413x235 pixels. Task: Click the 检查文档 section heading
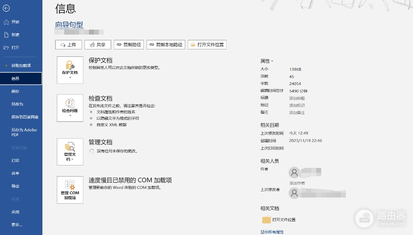click(100, 98)
